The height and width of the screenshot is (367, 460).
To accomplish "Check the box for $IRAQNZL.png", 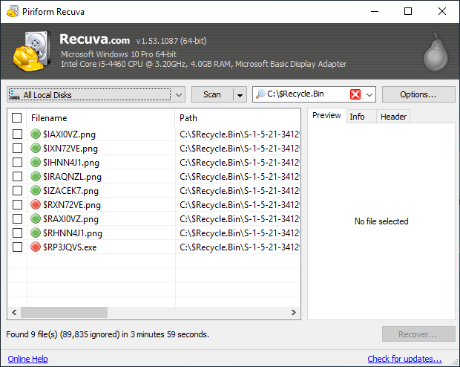I will click(x=17, y=176).
